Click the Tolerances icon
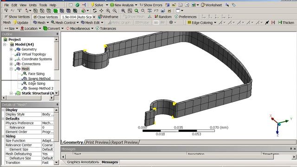The image size is (297, 167). pos(97,28)
